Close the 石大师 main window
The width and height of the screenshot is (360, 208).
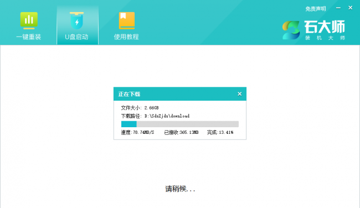pos(351,8)
